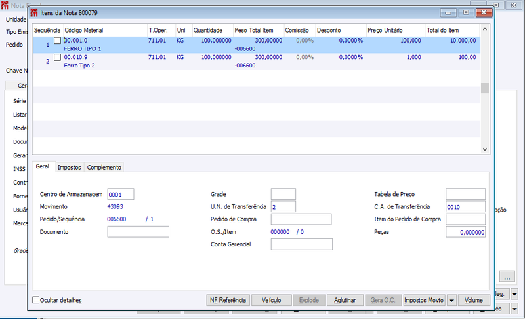Viewport: 525px width, 319px height.
Task: Click the Quantidade column header
Action: click(212, 30)
